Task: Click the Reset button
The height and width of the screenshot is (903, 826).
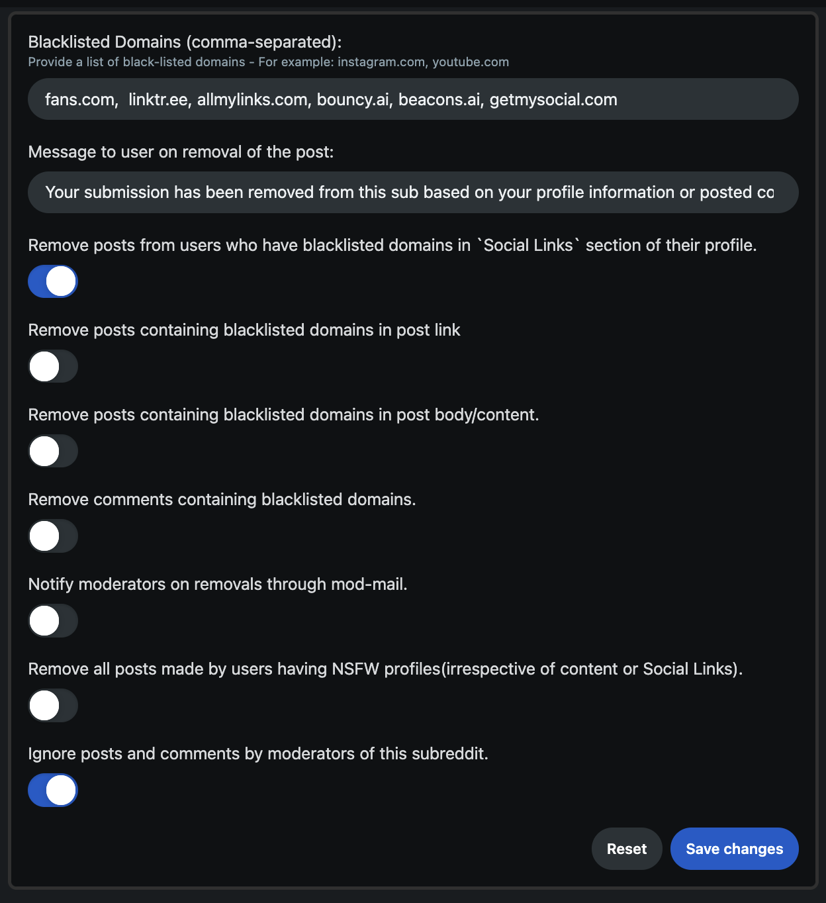Action: [x=627, y=849]
